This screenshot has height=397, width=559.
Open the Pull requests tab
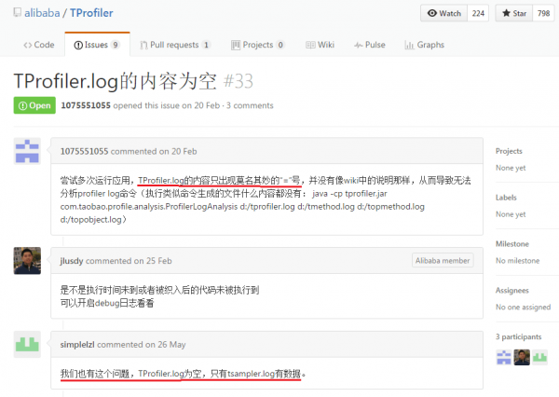coord(175,45)
